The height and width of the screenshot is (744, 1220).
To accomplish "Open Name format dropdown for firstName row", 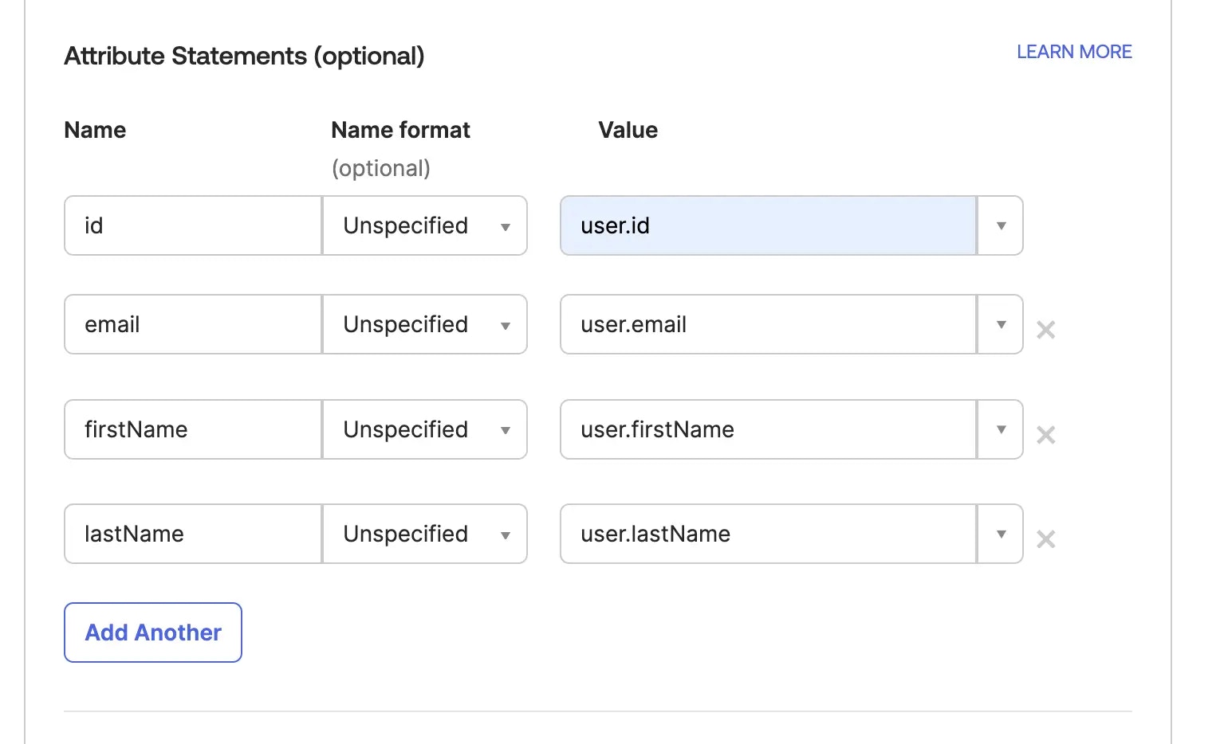I will 425,429.
